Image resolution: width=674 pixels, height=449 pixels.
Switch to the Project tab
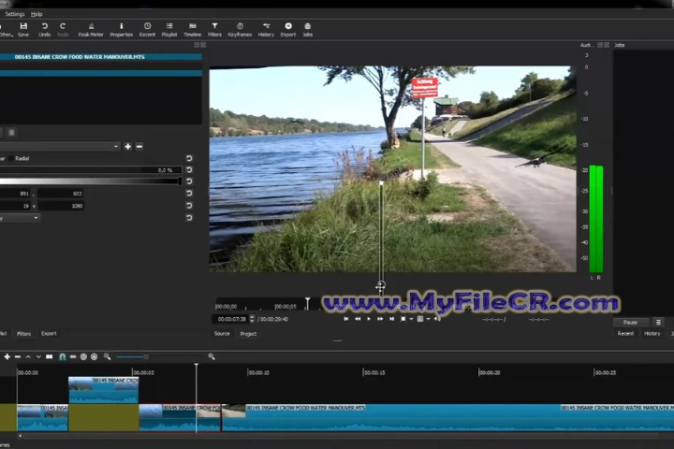248,333
